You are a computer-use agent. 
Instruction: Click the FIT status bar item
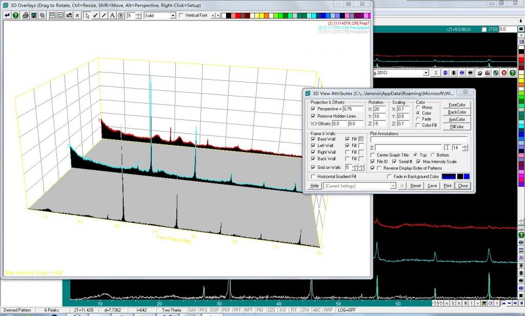[293, 310]
